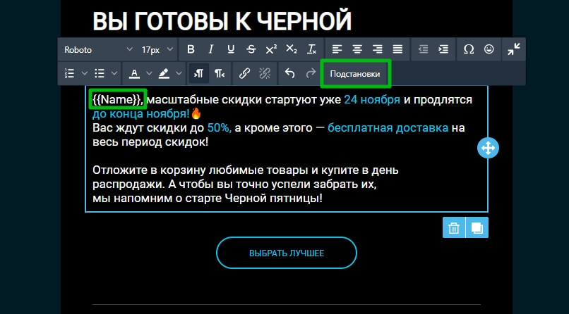Viewport: 569px width, 314px height.
Task: Expand the text color palette arrow
Action: tap(149, 73)
